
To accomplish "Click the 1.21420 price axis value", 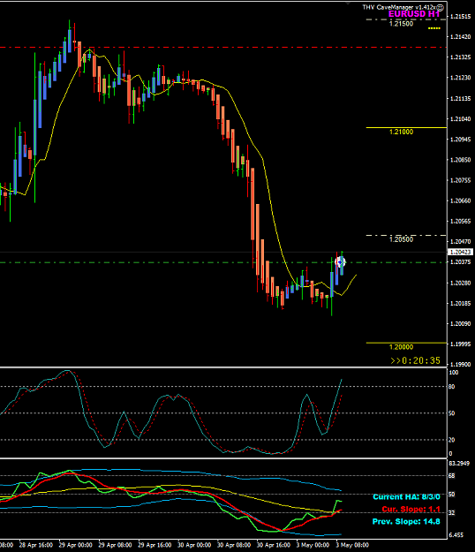I will (x=461, y=37).
